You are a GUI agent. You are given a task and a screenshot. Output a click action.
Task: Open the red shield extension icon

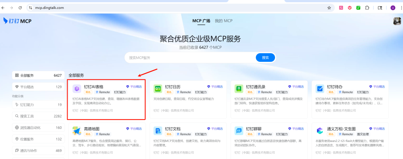click(x=350, y=8)
